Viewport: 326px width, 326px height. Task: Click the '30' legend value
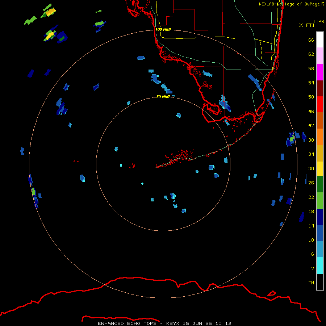311,168
